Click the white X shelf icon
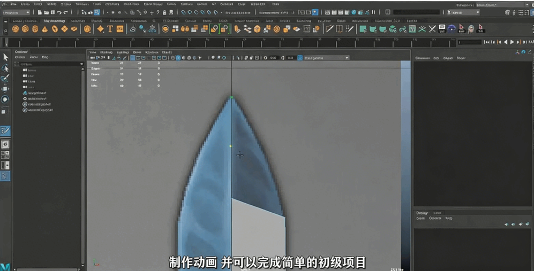This screenshot has width=534, height=271. (432, 29)
